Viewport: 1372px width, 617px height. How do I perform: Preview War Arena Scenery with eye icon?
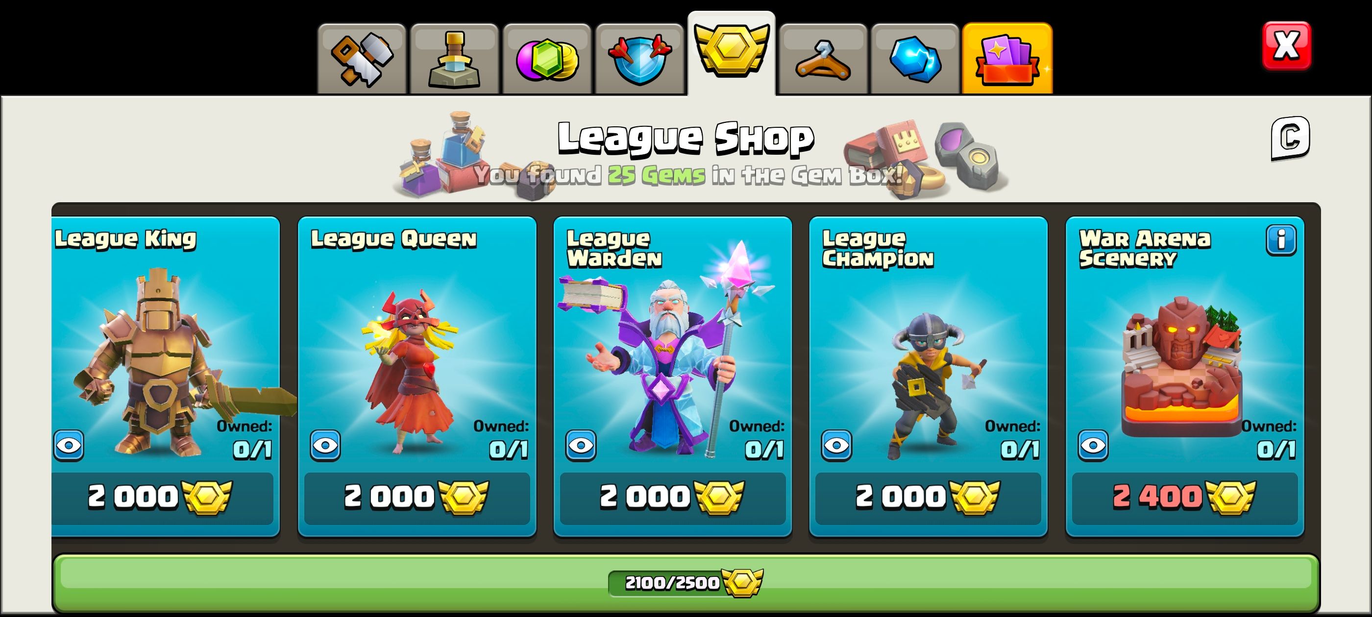[1094, 445]
